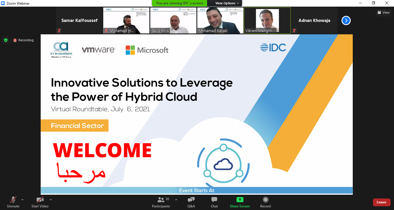Click the Microsoft logo on the shared slide
Screen dimensions: 394x210
tap(147, 50)
